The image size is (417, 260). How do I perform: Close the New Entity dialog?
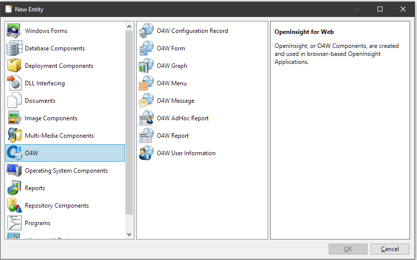403,9
